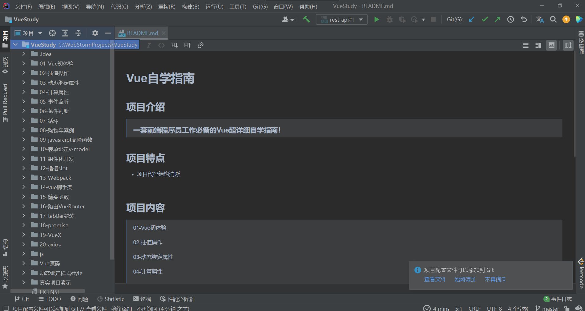Increase header level with H up icon
The width and height of the screenshot is (585, 311).
[187, 45]
